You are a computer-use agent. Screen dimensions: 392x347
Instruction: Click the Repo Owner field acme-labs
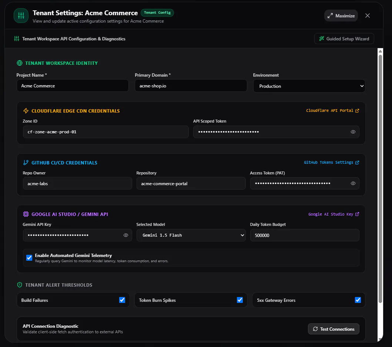[x=77, y=183]
